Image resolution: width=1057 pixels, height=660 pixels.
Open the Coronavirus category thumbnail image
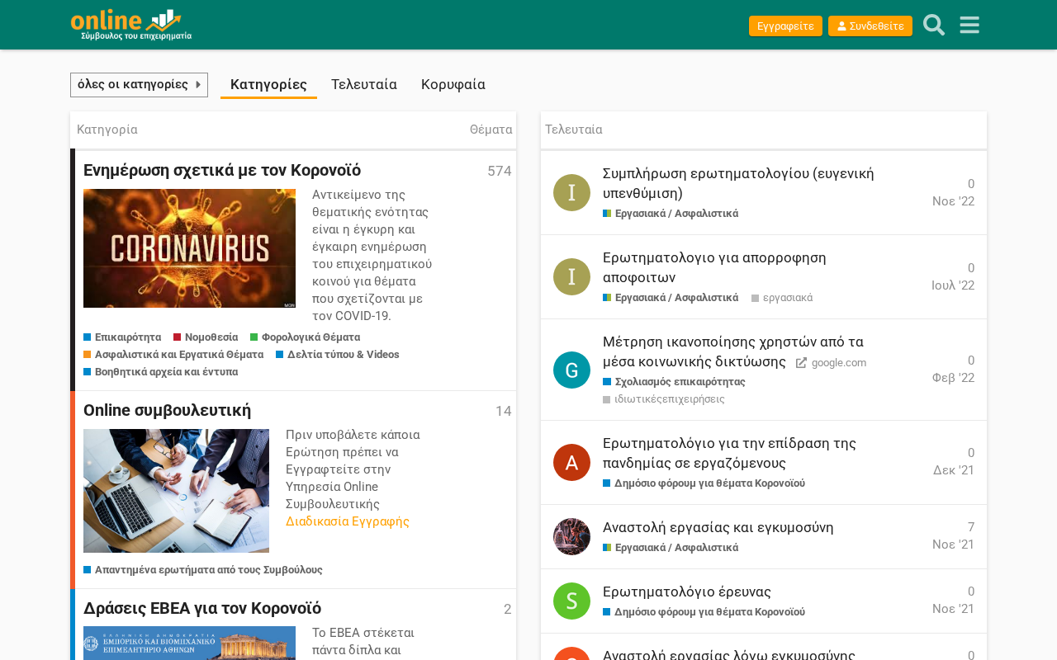[189, 248]
